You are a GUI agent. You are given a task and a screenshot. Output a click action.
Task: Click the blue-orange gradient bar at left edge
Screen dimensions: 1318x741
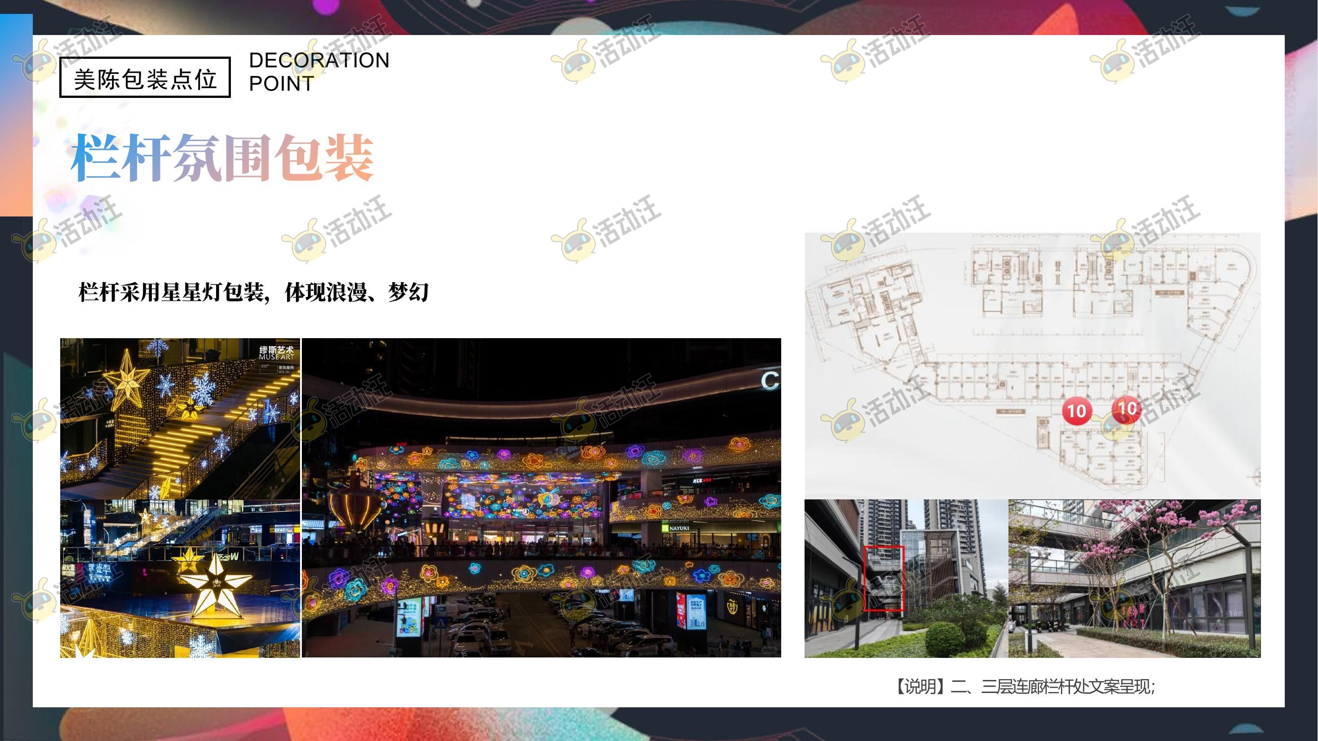click(x=15, y=115)
